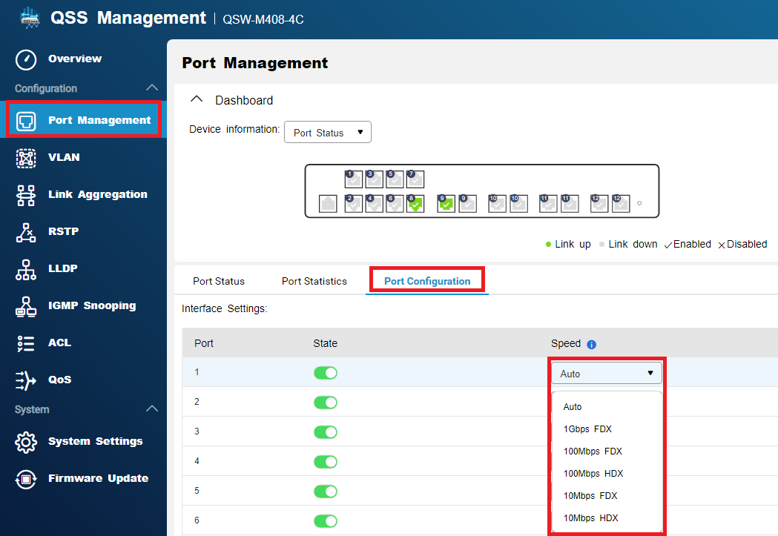Switch to the Port Statistics tab

(314, 281)
